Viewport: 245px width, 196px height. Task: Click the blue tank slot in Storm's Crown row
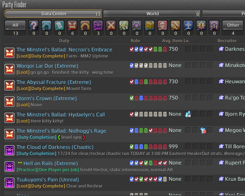click(141, 98)
